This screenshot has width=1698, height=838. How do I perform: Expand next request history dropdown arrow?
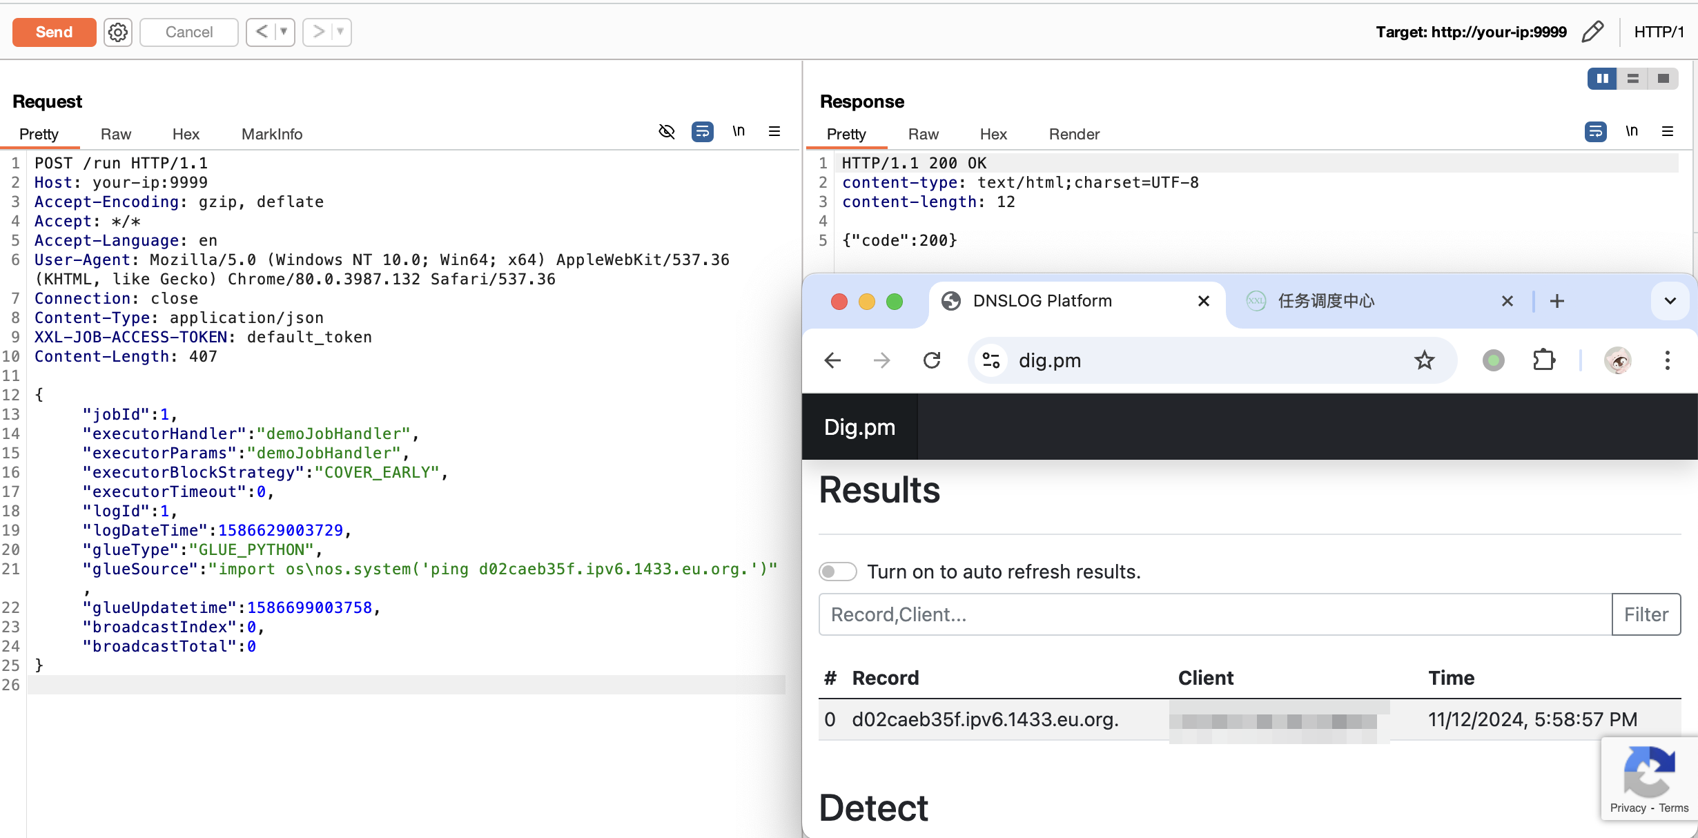tap(340, 32)
